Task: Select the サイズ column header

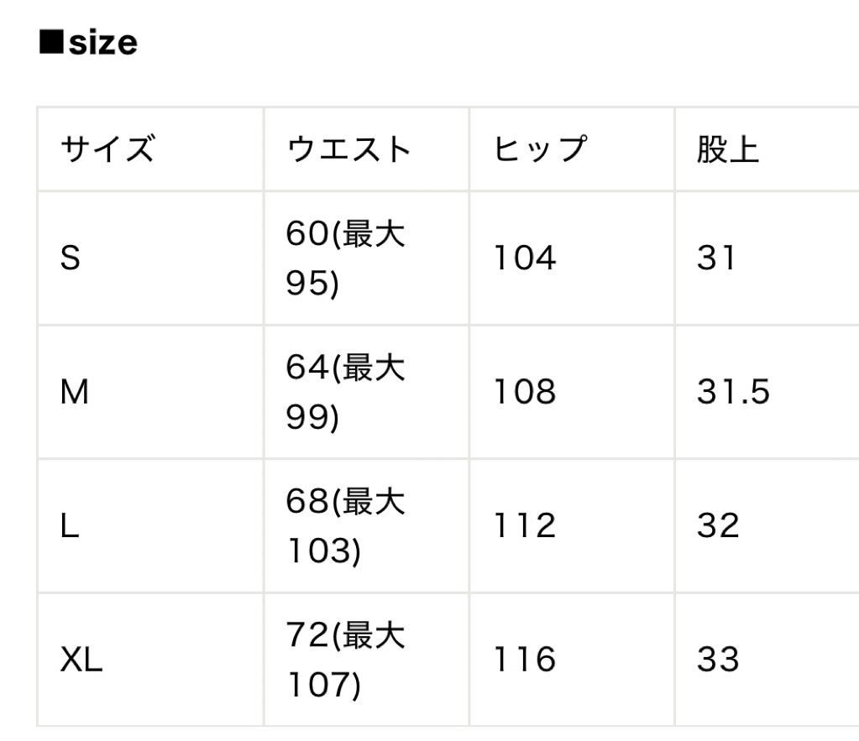Action: (107, 149)
